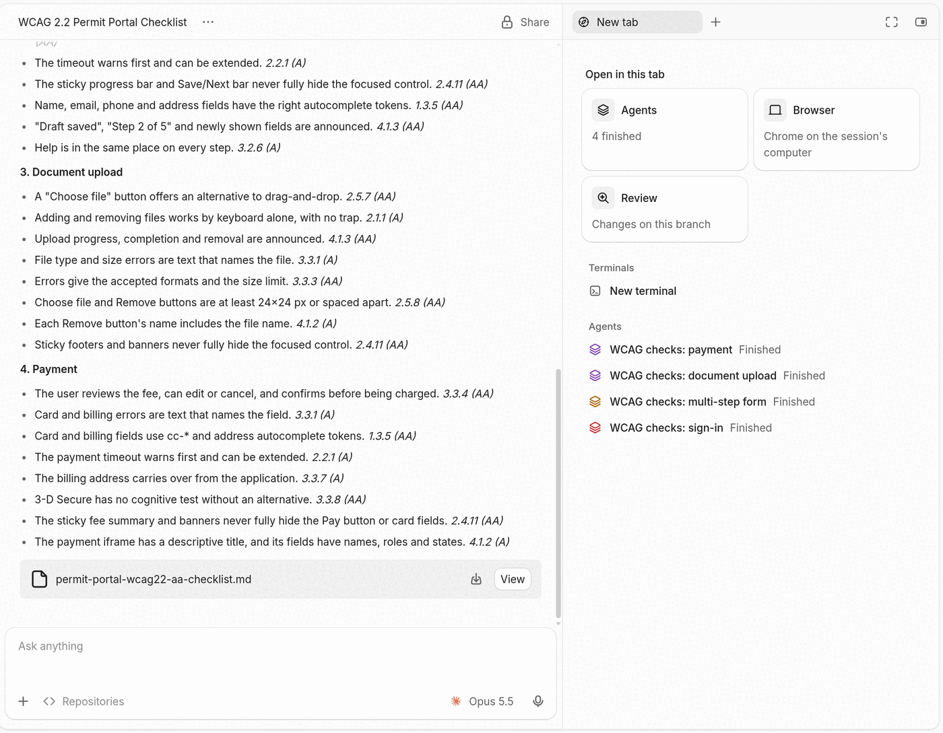
Task: Click the permit-portal-wcag22-aa-checklist.md file name
Action: click(x=154, y=580)
